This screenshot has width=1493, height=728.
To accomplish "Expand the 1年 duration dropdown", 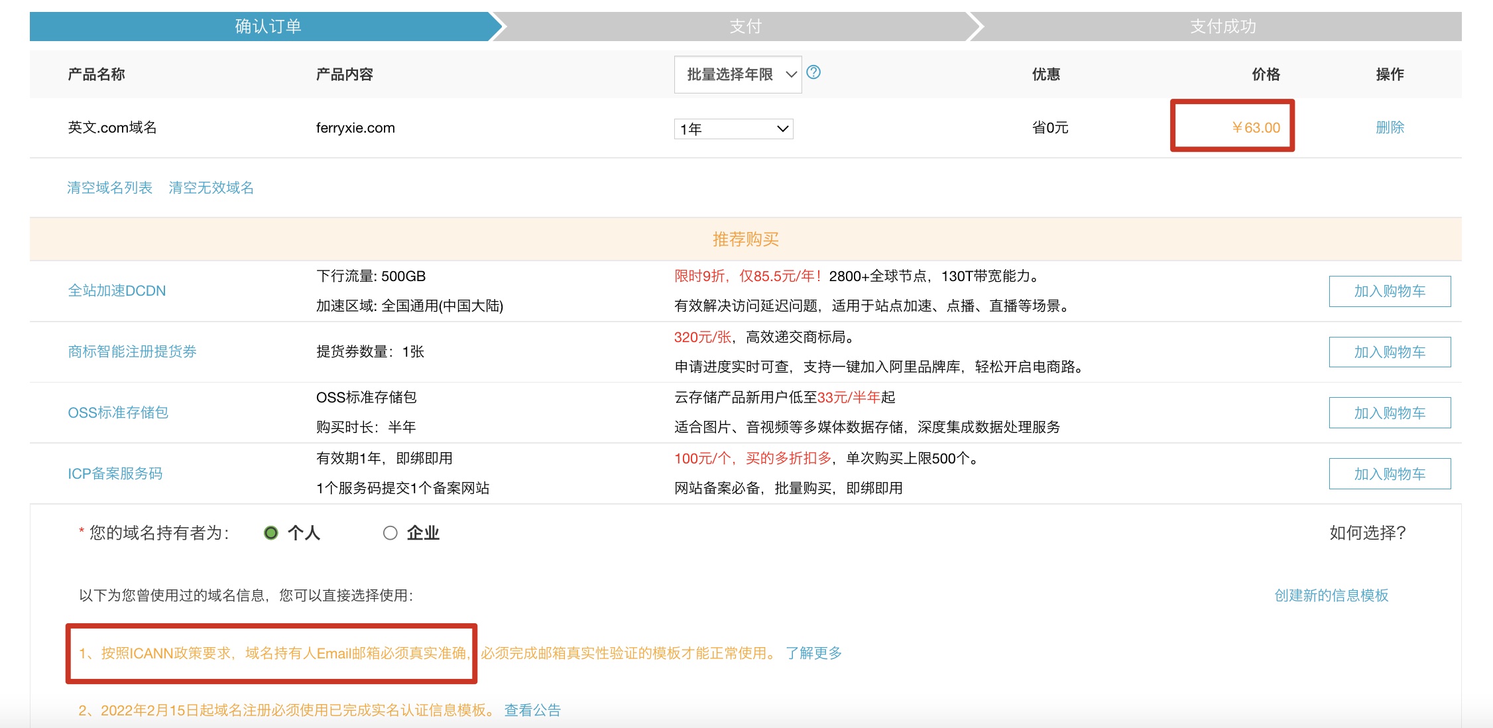I will tap(733, 129).
